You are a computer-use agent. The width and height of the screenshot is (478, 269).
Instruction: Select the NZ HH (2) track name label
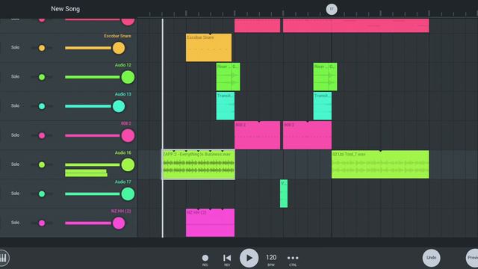[121, 211]
